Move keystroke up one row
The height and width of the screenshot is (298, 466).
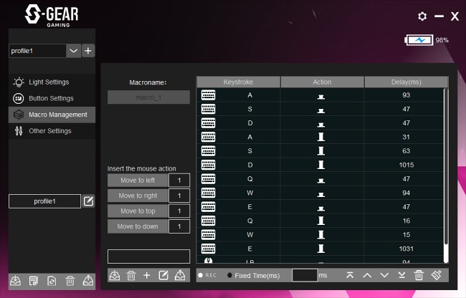coord(367,276)
